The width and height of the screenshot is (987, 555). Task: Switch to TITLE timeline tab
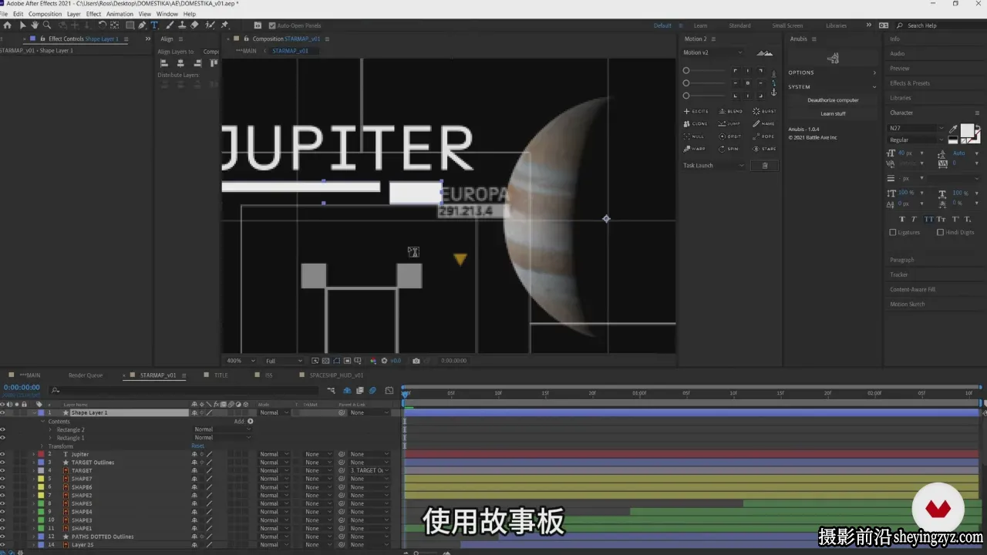(221, 375)
